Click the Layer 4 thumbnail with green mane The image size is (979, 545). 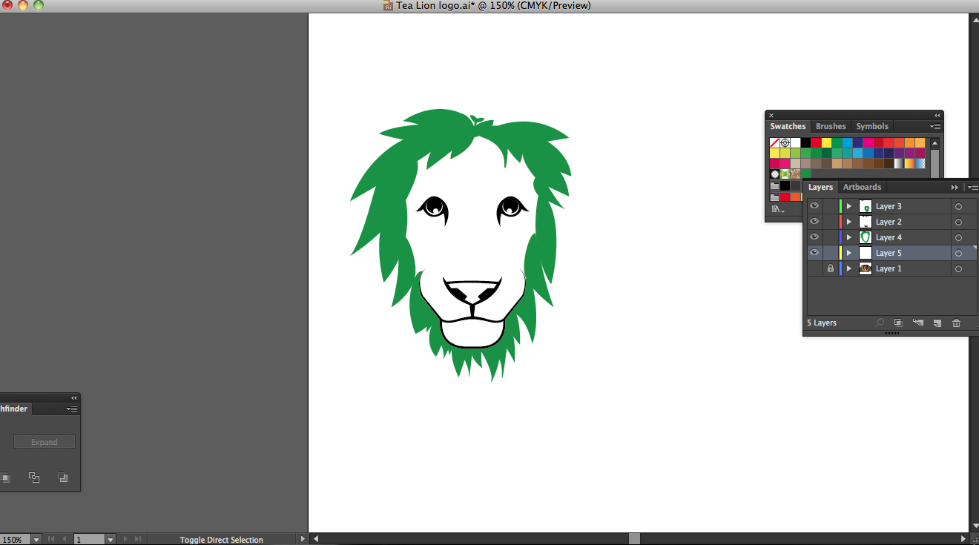coord(865,237)
